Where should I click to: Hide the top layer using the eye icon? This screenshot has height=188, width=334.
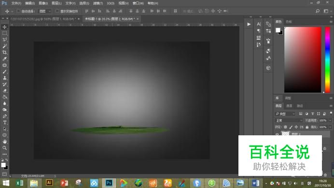[277, 134]
